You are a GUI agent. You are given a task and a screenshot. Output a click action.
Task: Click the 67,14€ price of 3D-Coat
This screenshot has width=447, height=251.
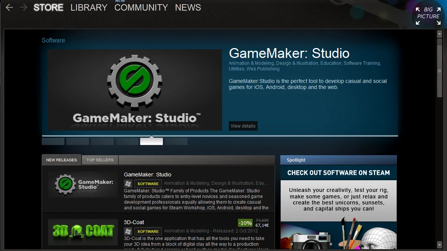pos(262,225)
